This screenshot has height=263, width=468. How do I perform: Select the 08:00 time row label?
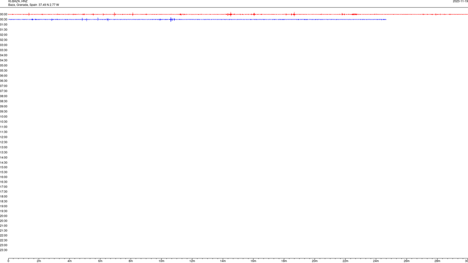click(3, 96)
